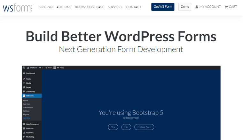Click the Pages icon in sidebar
243x140 pixels.
tap(24, 87)
